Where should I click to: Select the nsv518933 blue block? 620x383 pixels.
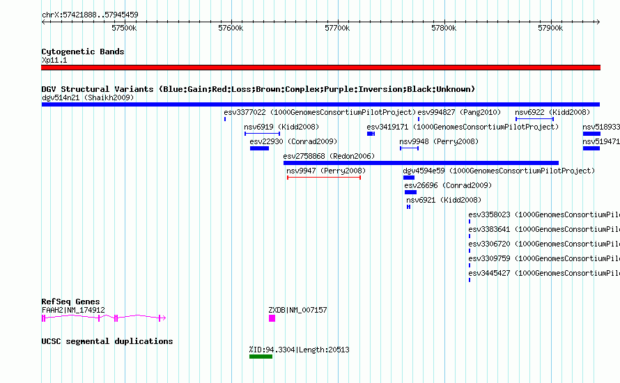[x=591, y=134]
